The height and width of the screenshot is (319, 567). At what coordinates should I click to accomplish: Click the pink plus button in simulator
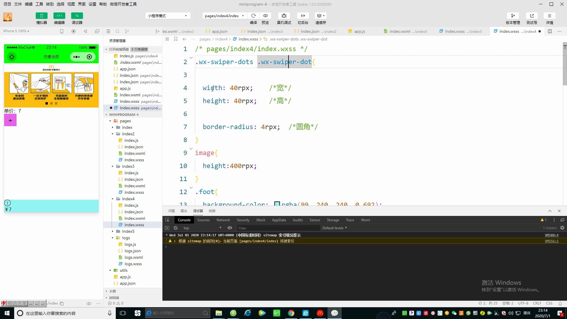pos(10,121)
